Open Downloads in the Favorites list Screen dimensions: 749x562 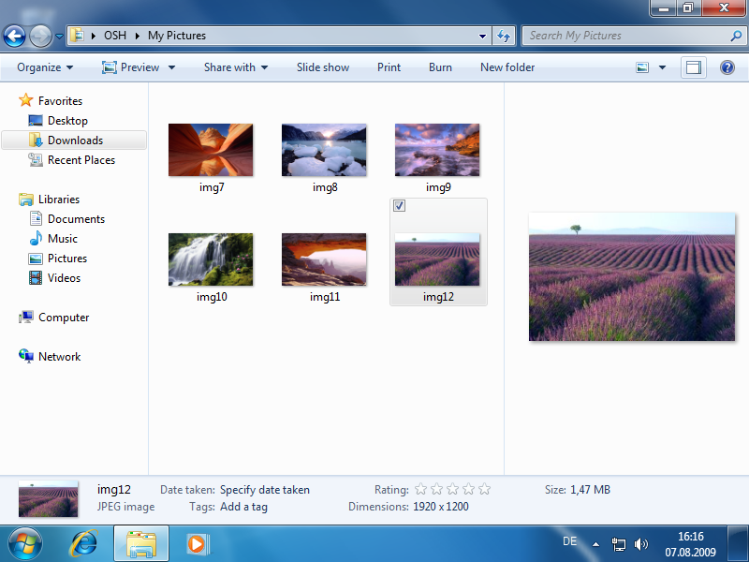click(x=75, y=140)
